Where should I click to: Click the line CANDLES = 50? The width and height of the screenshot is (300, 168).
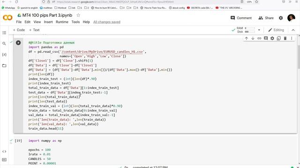pyautogui.click(x=39, y=159)
